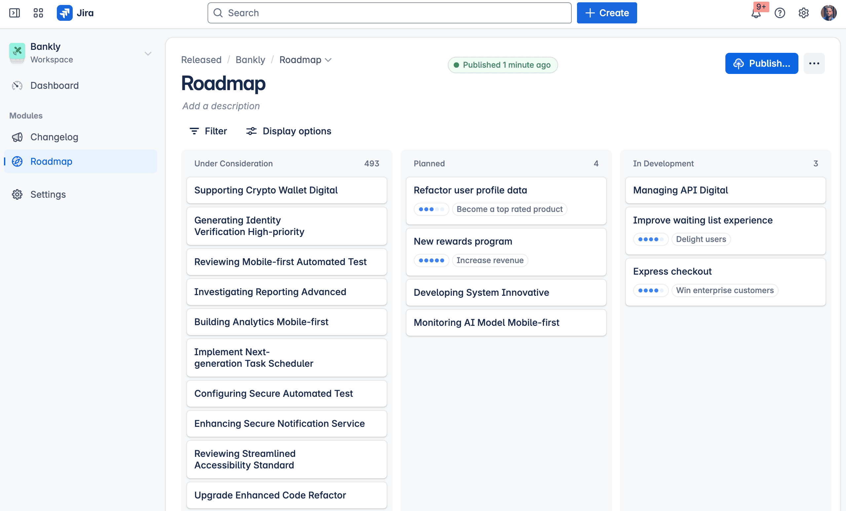This screenshot has height=511, width=846.
Task: Expand the Bankly workspace switcher chevron
Action: click(x=148, y=53)
